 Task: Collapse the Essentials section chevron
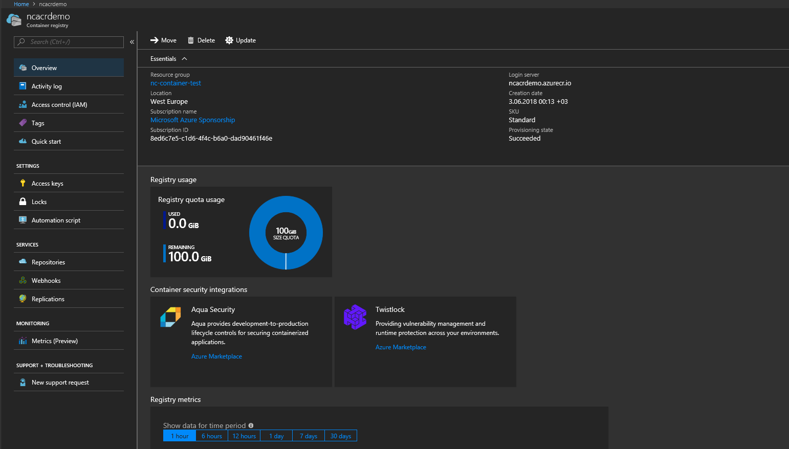click(x=185, y=59)
